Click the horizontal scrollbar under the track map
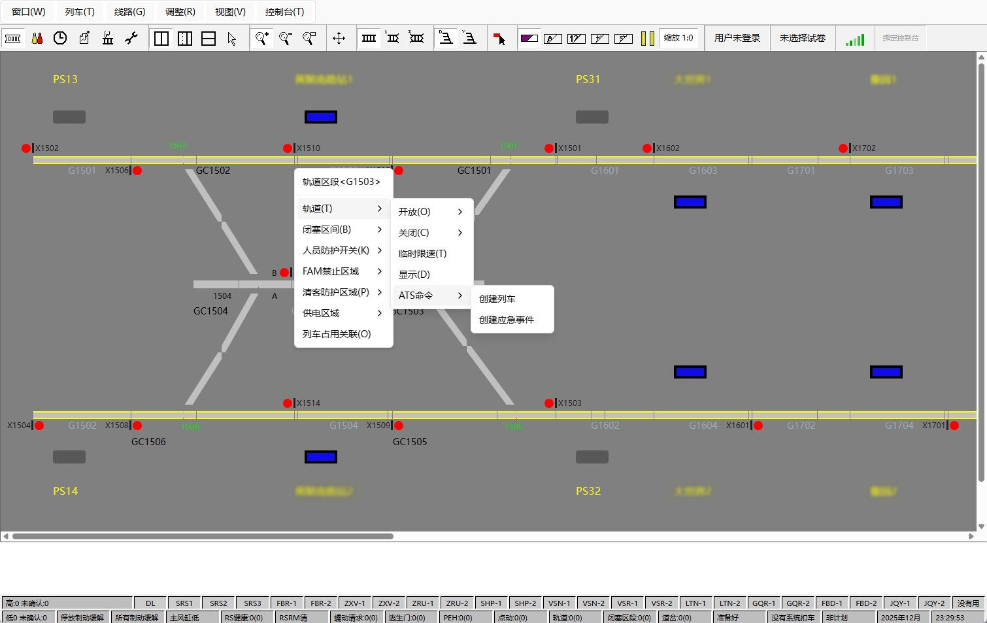This screenshot has height=623, width=987. coord(203,536)
